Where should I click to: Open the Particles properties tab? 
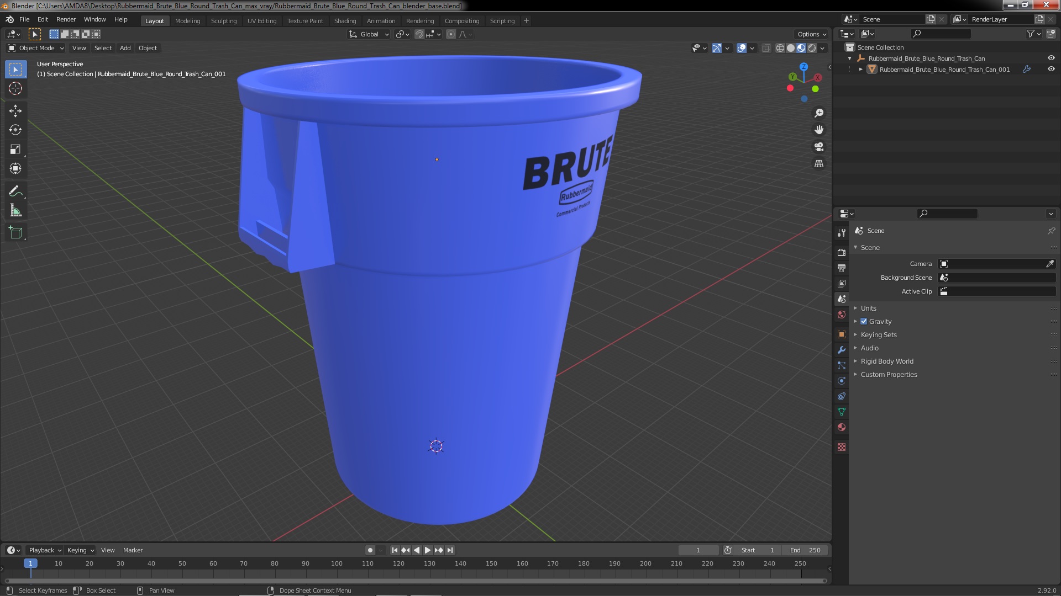tap(841, 365)
